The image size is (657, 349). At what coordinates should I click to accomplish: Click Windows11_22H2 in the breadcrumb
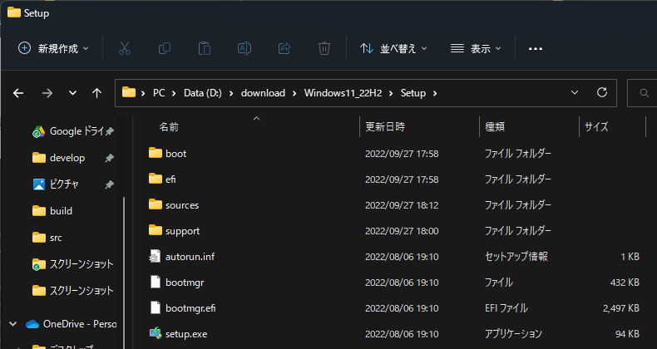[343, 93]
